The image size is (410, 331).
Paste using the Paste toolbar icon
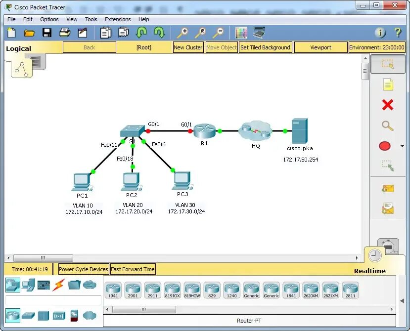(124, 33)
